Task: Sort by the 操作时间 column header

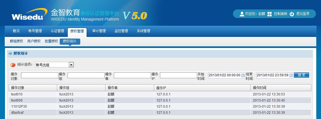Action: 280,88
